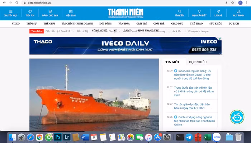Click Bầu cử Mỹ trending topic
The height and width of the screenshot is (143, 251).
[x=82, y=31]
